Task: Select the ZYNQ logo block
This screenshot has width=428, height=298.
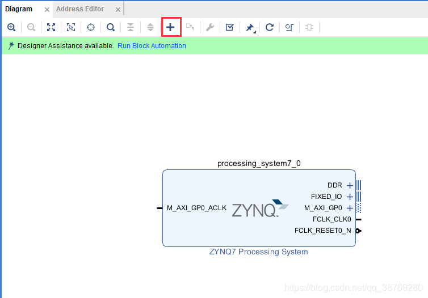Action: click(x=260, y=208)
